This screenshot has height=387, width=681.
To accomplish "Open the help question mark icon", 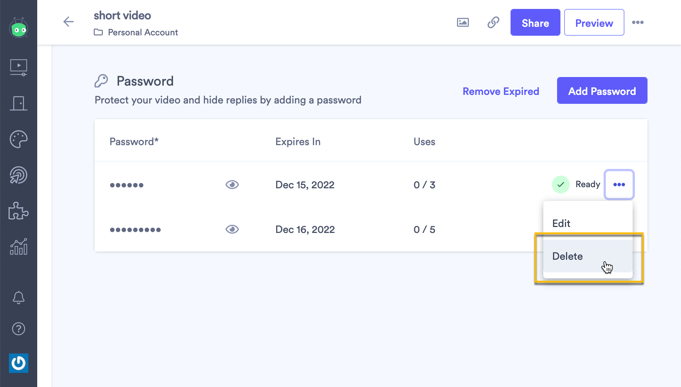I will pyautogui.click(x=19, y=329).
